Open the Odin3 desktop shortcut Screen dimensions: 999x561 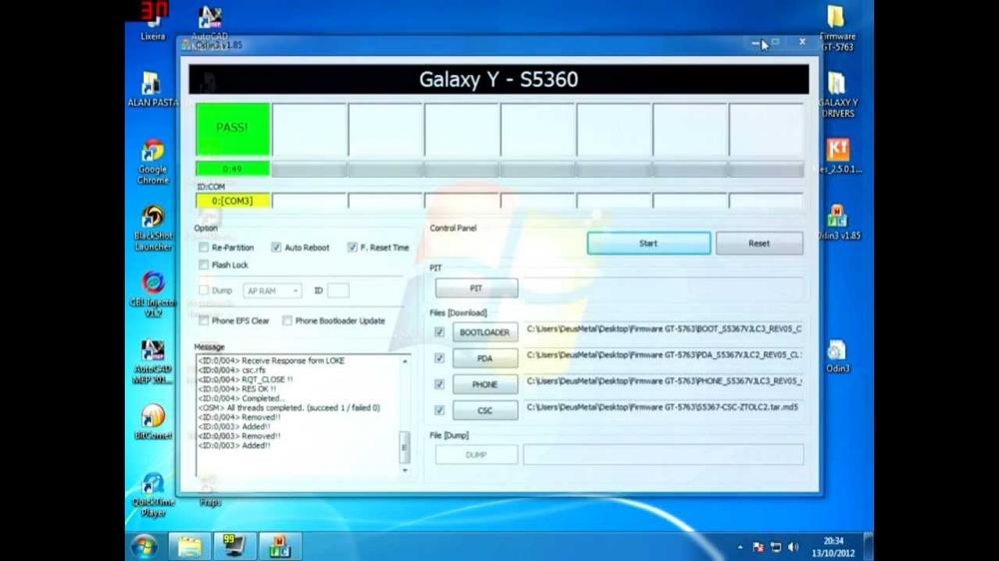tap(837, 356)
